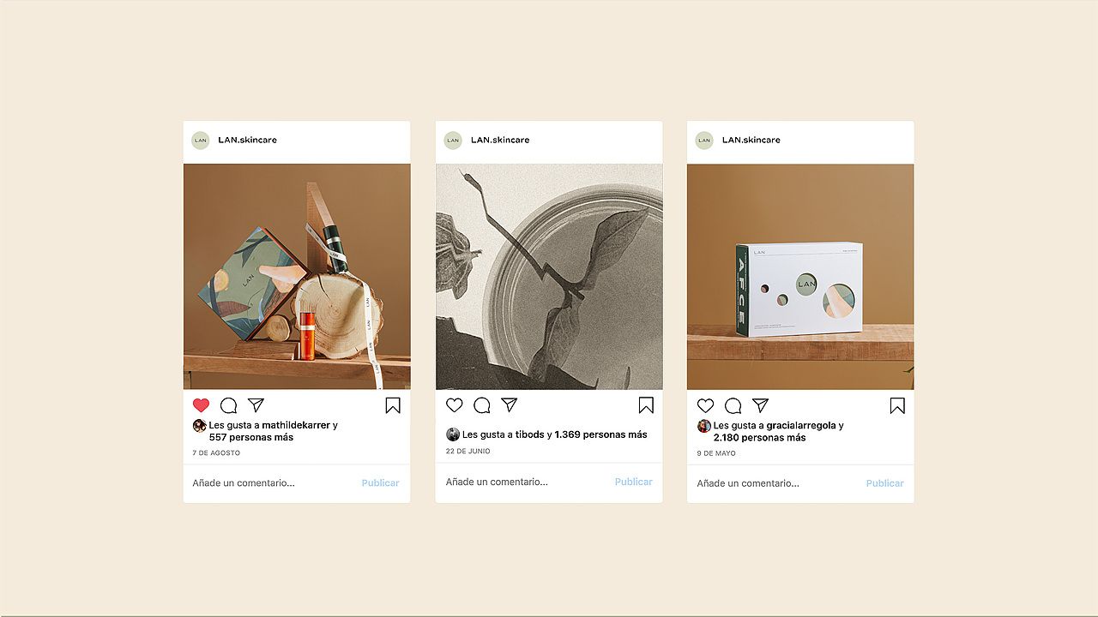Bookmark the 9 de mayo post
The height and width of the screenshot is (617, 1098).
point(897,405)
